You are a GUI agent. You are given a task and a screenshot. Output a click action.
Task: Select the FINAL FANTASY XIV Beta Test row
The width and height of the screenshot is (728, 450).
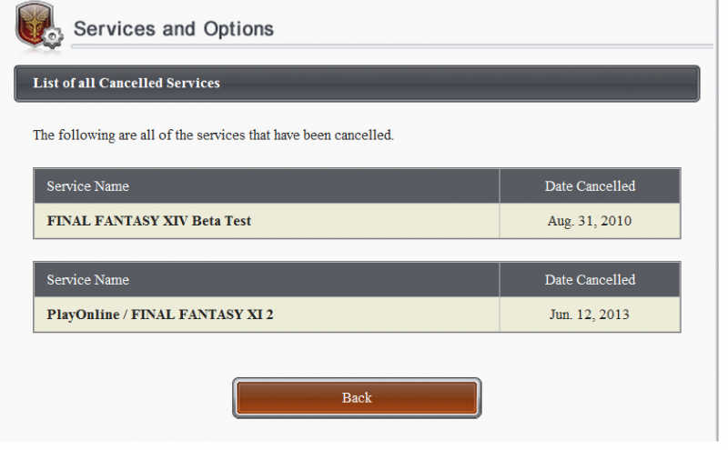point(357,221)
